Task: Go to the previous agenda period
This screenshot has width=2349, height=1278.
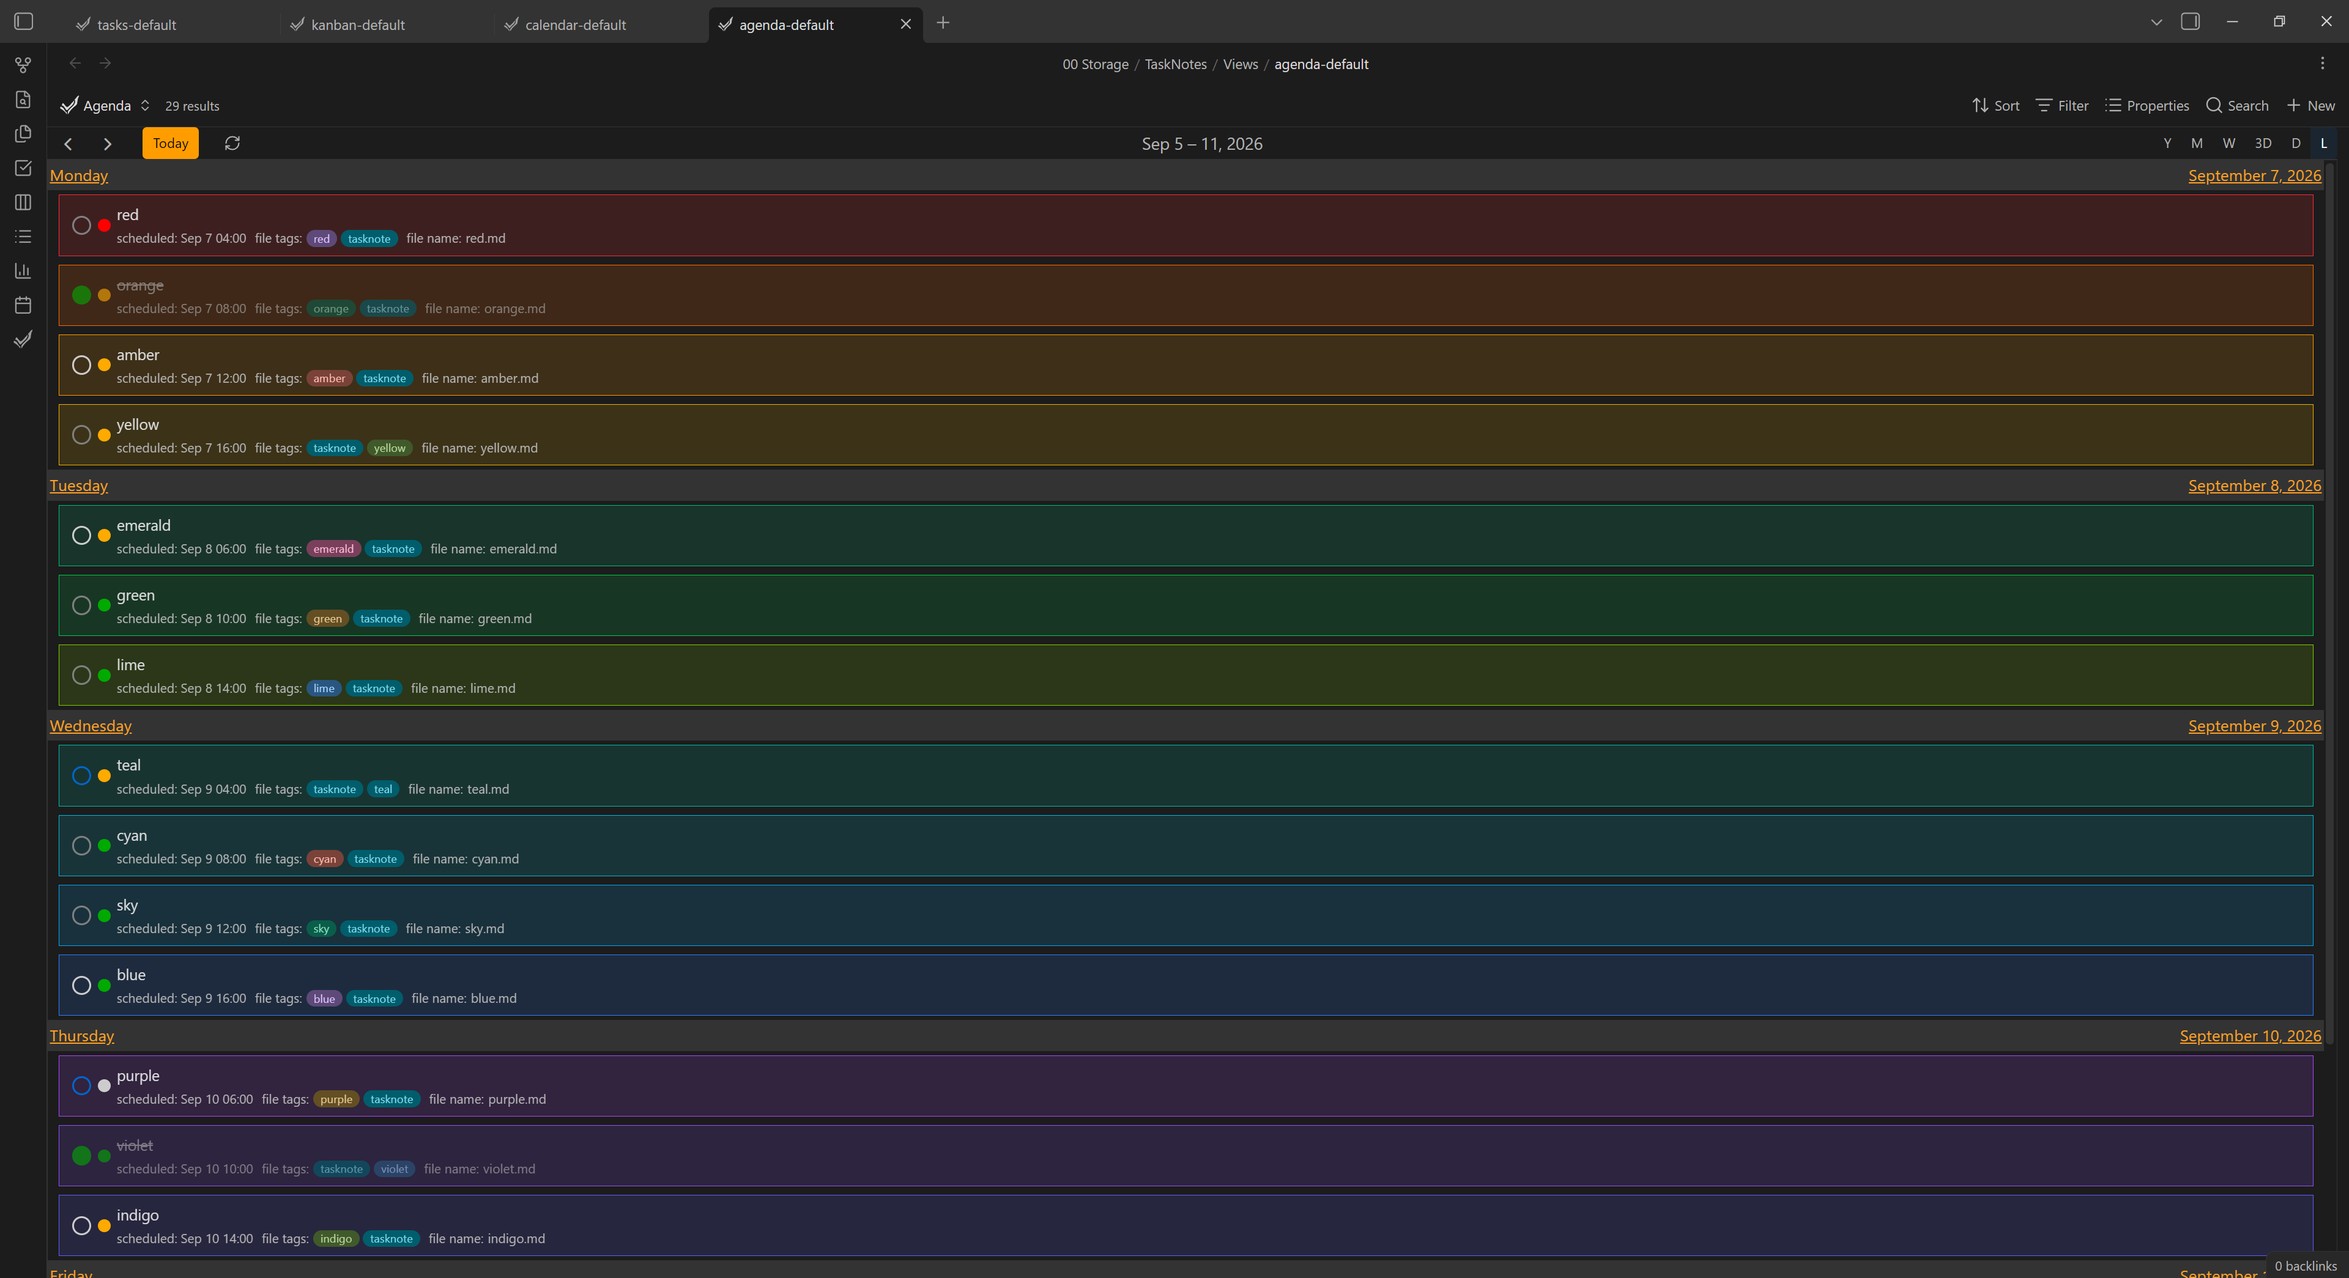Action: 69,144
